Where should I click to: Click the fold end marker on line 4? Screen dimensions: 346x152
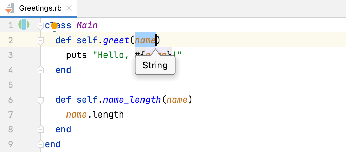click(41, 70)
